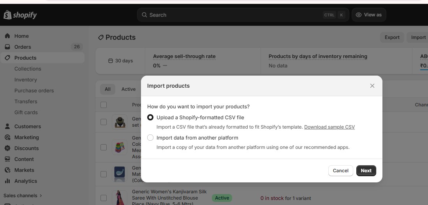The height and width of the screenshot is (205, 428).
Task: Open Collections in the sidebar
Action: [x=28, y=69]
